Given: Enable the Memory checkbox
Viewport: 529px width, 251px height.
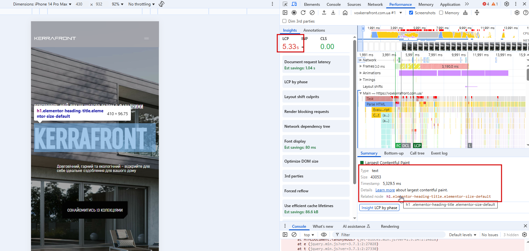Looking at the screenshot, I should [x=441, y=13].
